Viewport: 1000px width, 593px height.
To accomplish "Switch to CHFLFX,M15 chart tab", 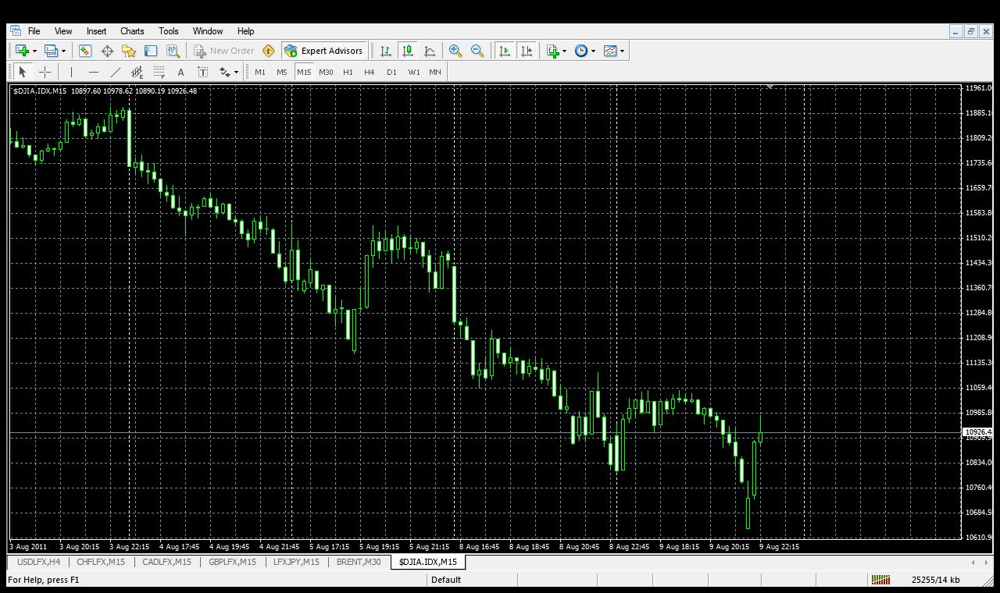I will click(x=101, y=562).
